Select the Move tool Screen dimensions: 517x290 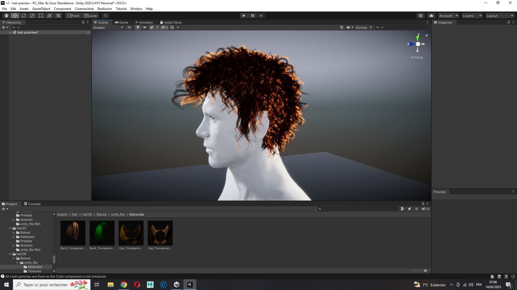pos(15,16)
